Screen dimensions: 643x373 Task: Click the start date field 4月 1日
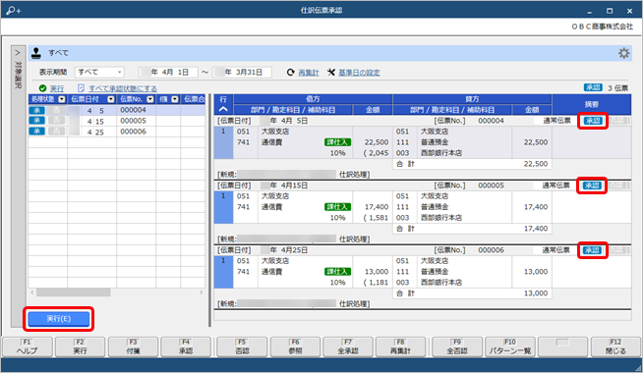168,72
